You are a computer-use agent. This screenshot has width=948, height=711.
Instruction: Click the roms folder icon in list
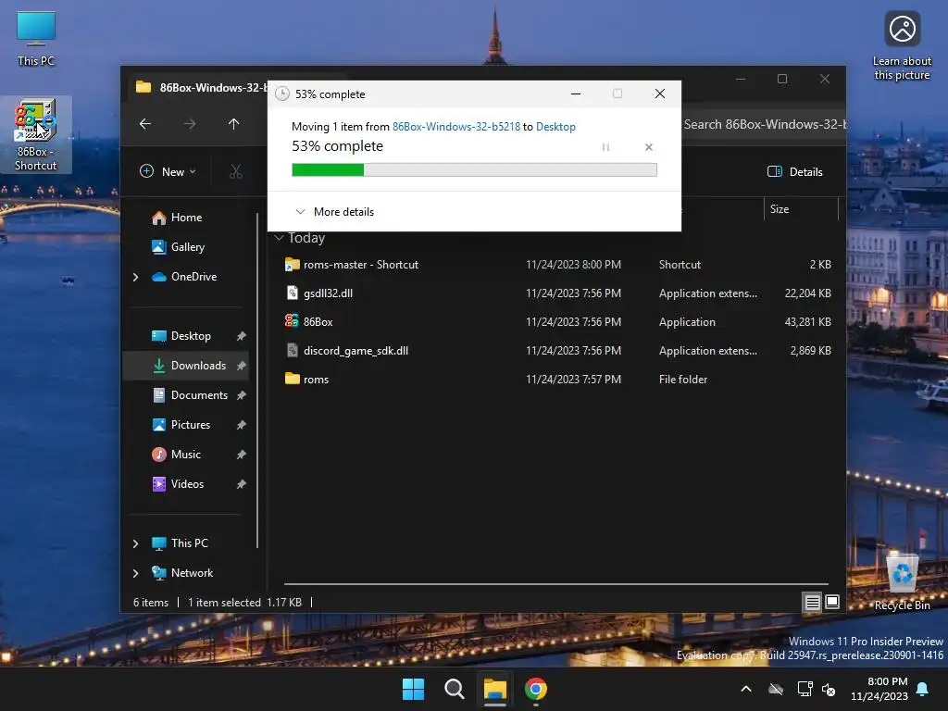(x=292, y=379)
